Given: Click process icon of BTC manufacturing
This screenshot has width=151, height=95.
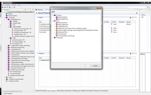Looking at the screenshot, I should 9,72.
